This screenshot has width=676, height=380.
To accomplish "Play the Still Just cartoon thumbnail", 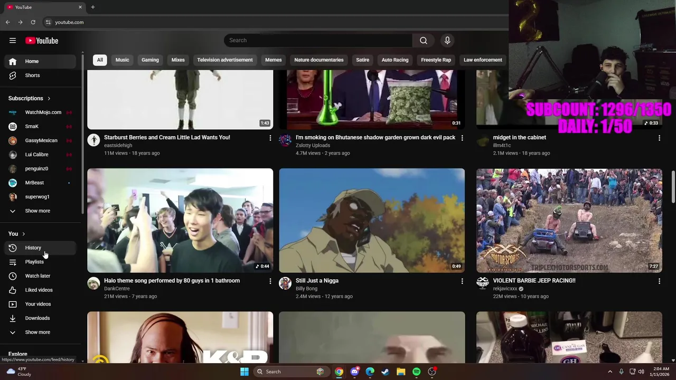I will (x=372, y=221).
